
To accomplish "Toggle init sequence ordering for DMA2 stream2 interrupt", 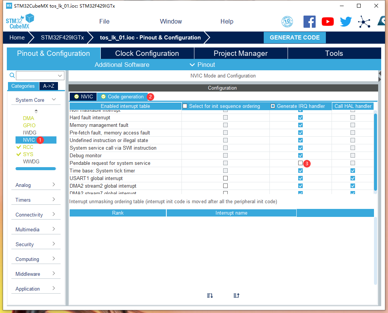I will coord(225,186).
